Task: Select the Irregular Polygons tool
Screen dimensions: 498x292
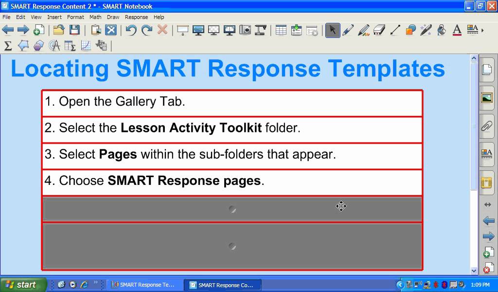Action: (23, 46)
